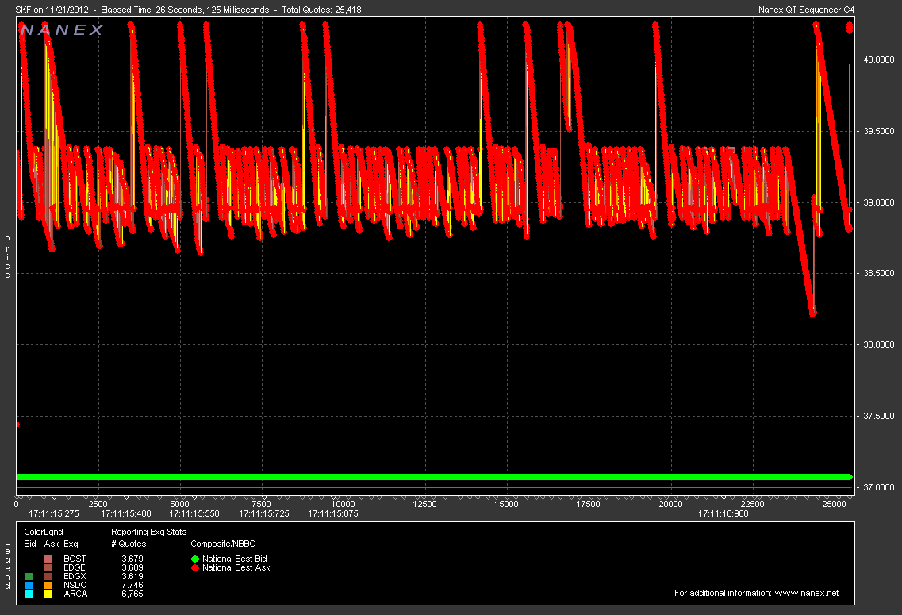This screenshot has height=615, width=902.
Task: Click the quote count in the BOST row
Action: click(x=132, y=559)
